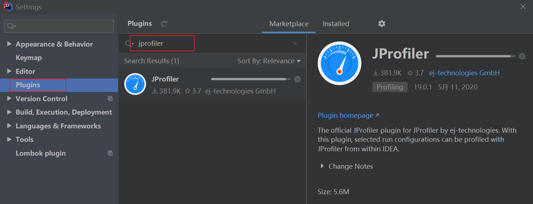Expand Appearance & Behavior section

click(9, 44)
